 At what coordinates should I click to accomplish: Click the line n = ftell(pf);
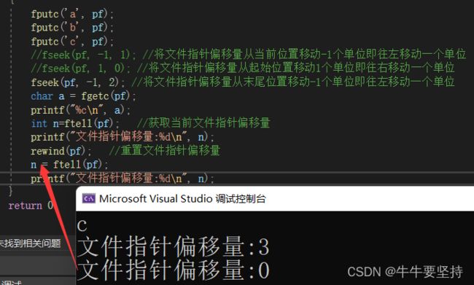[x=69, y=165]
